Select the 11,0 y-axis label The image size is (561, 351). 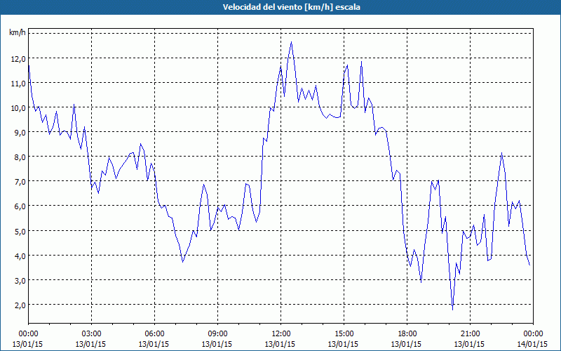tap(20, 84)
